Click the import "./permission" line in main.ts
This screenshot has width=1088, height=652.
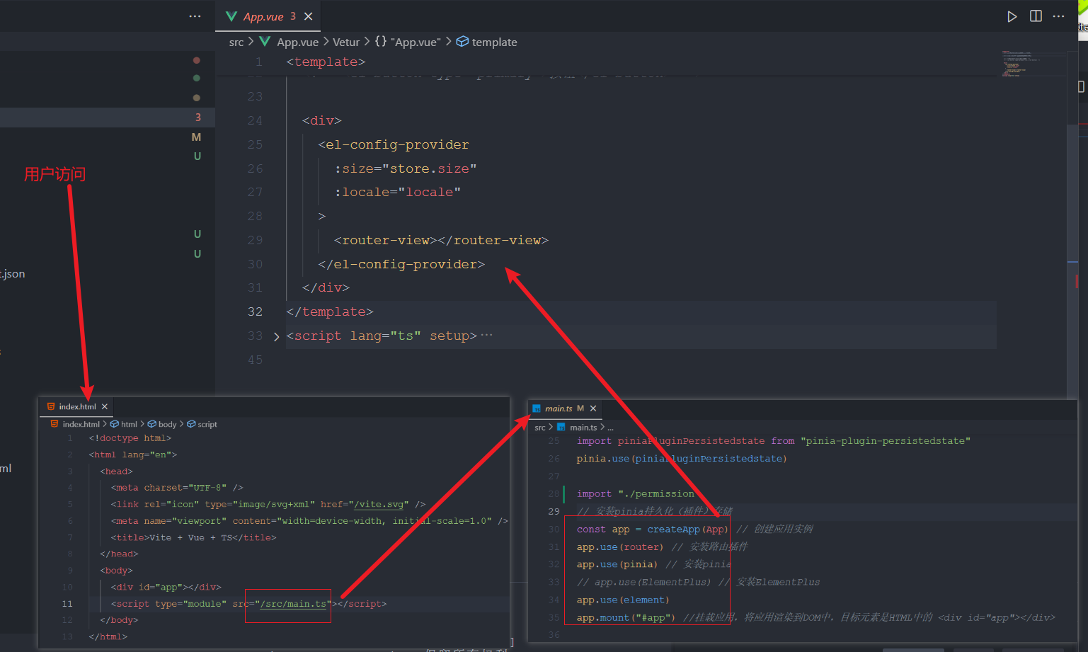click(x=636, y=494)
